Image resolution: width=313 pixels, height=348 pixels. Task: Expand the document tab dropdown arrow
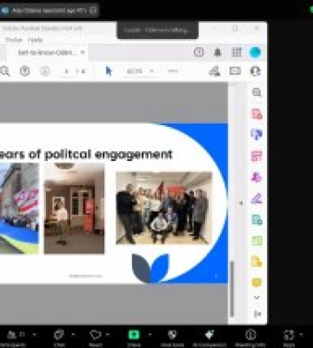[83, 53]
